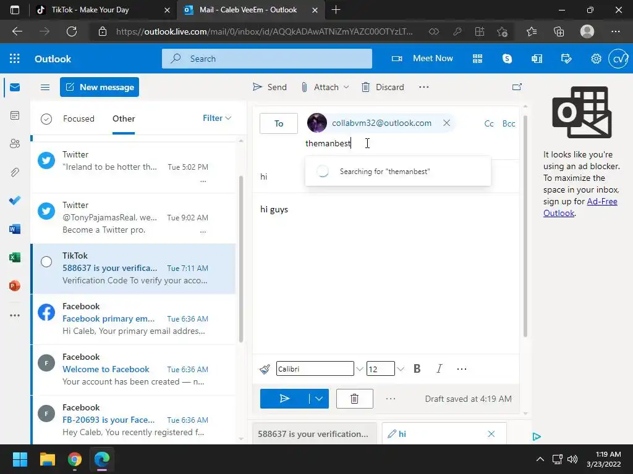Add Bcc recipients

(509, 123)
